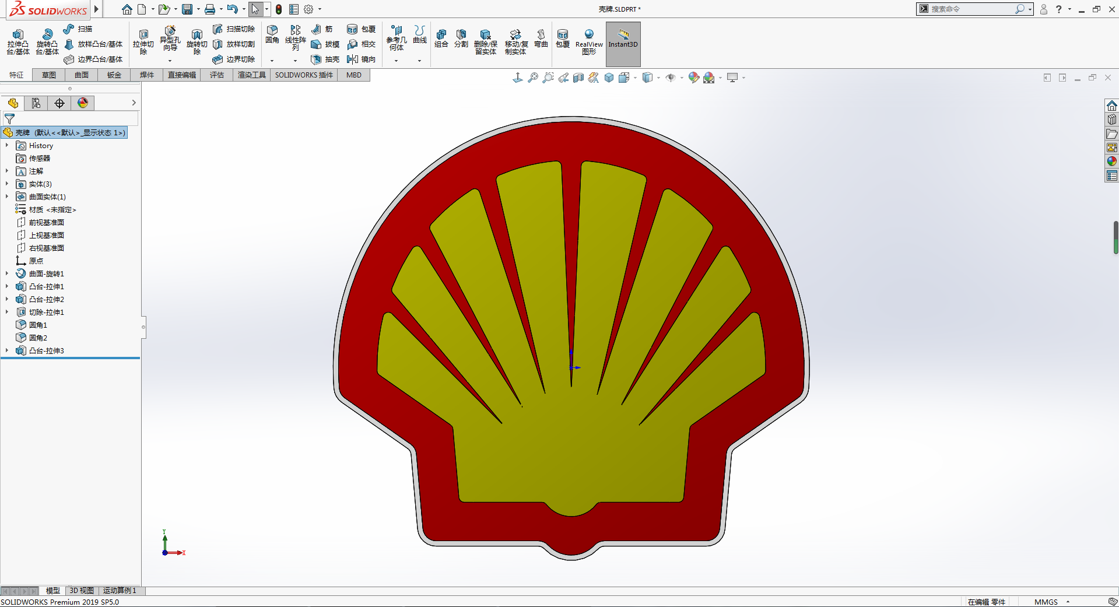This screenshot has height=607, width=1119.
Task: Click the Zoom to Fit magnifier icon
Action: pos(533,78)
